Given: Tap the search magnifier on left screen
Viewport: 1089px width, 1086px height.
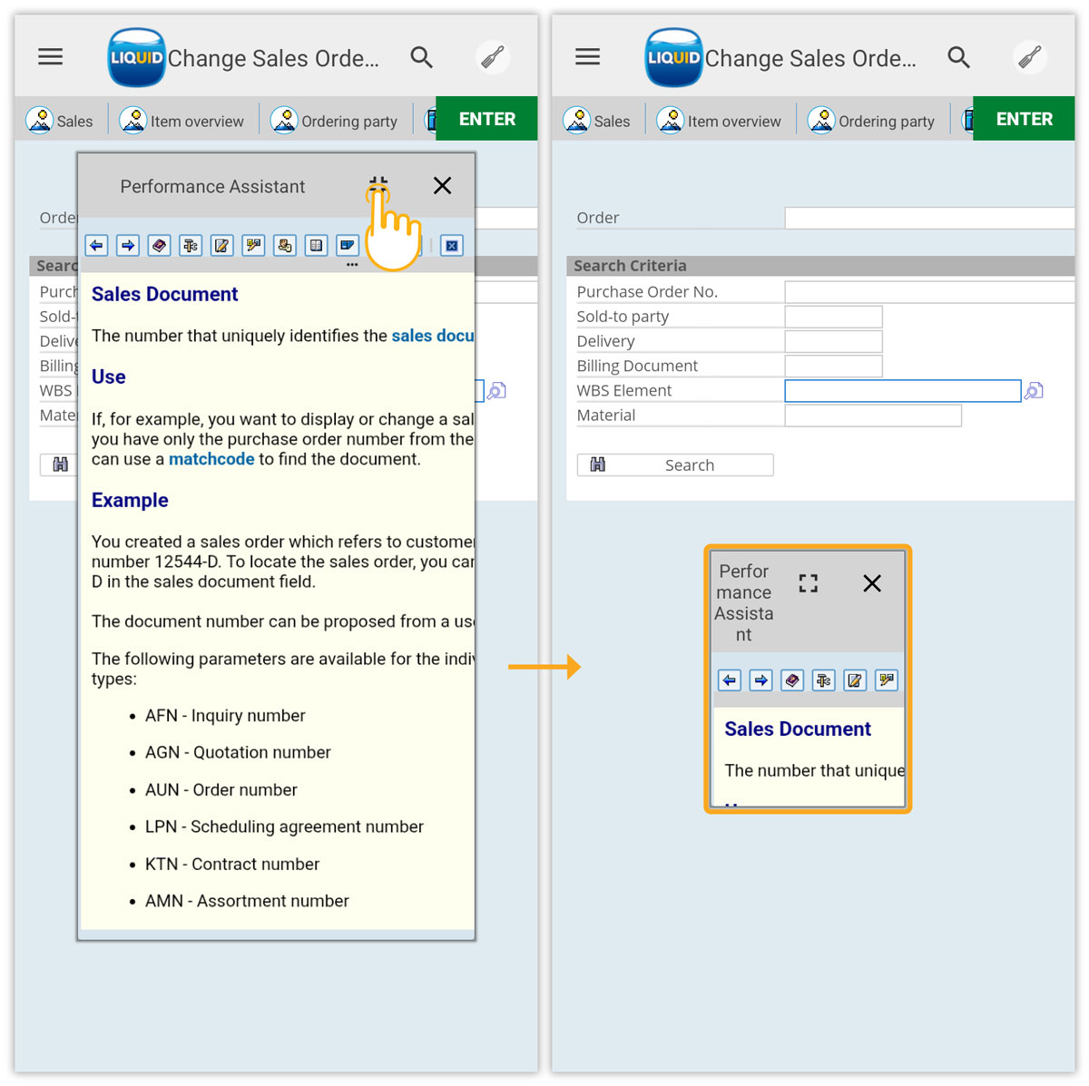Looking at the screenshot, I should [421, 57].
